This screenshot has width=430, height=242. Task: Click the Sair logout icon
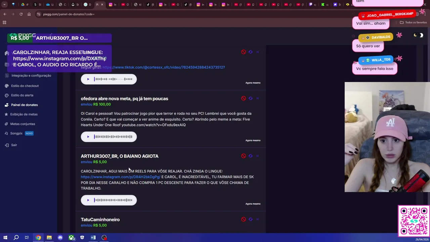7,145
